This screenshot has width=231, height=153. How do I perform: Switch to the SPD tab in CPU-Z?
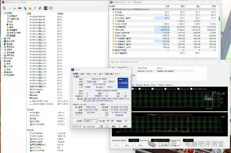click(x=95, y=74)
